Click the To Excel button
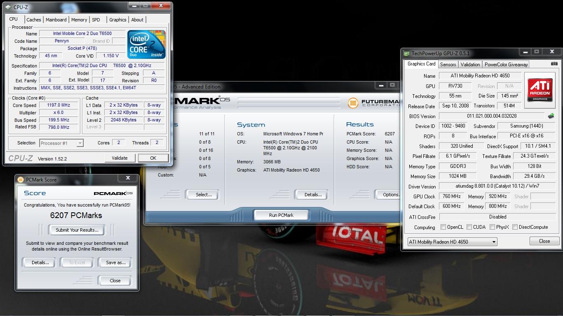 77,263
